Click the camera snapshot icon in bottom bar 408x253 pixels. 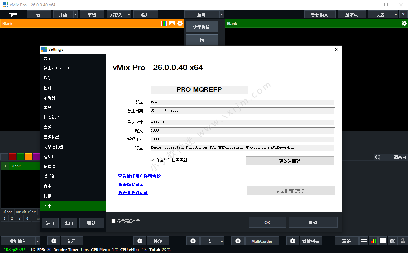[x=393, y=241]
